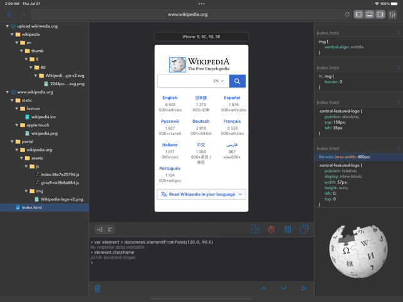The width and height of the screenshot is (403, 302).
Task: Click the large Wikipedia globe preview image
Action: (x=359, y=251)
